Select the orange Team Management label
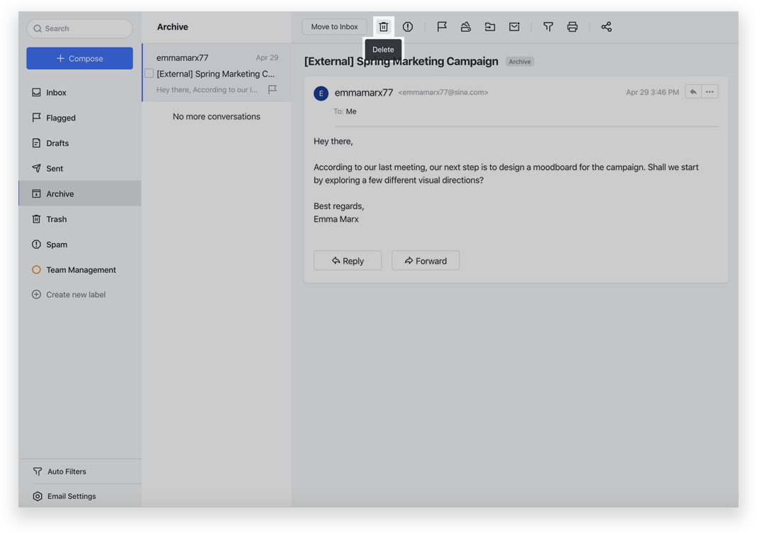757x533 pixels. coord(81,270)
